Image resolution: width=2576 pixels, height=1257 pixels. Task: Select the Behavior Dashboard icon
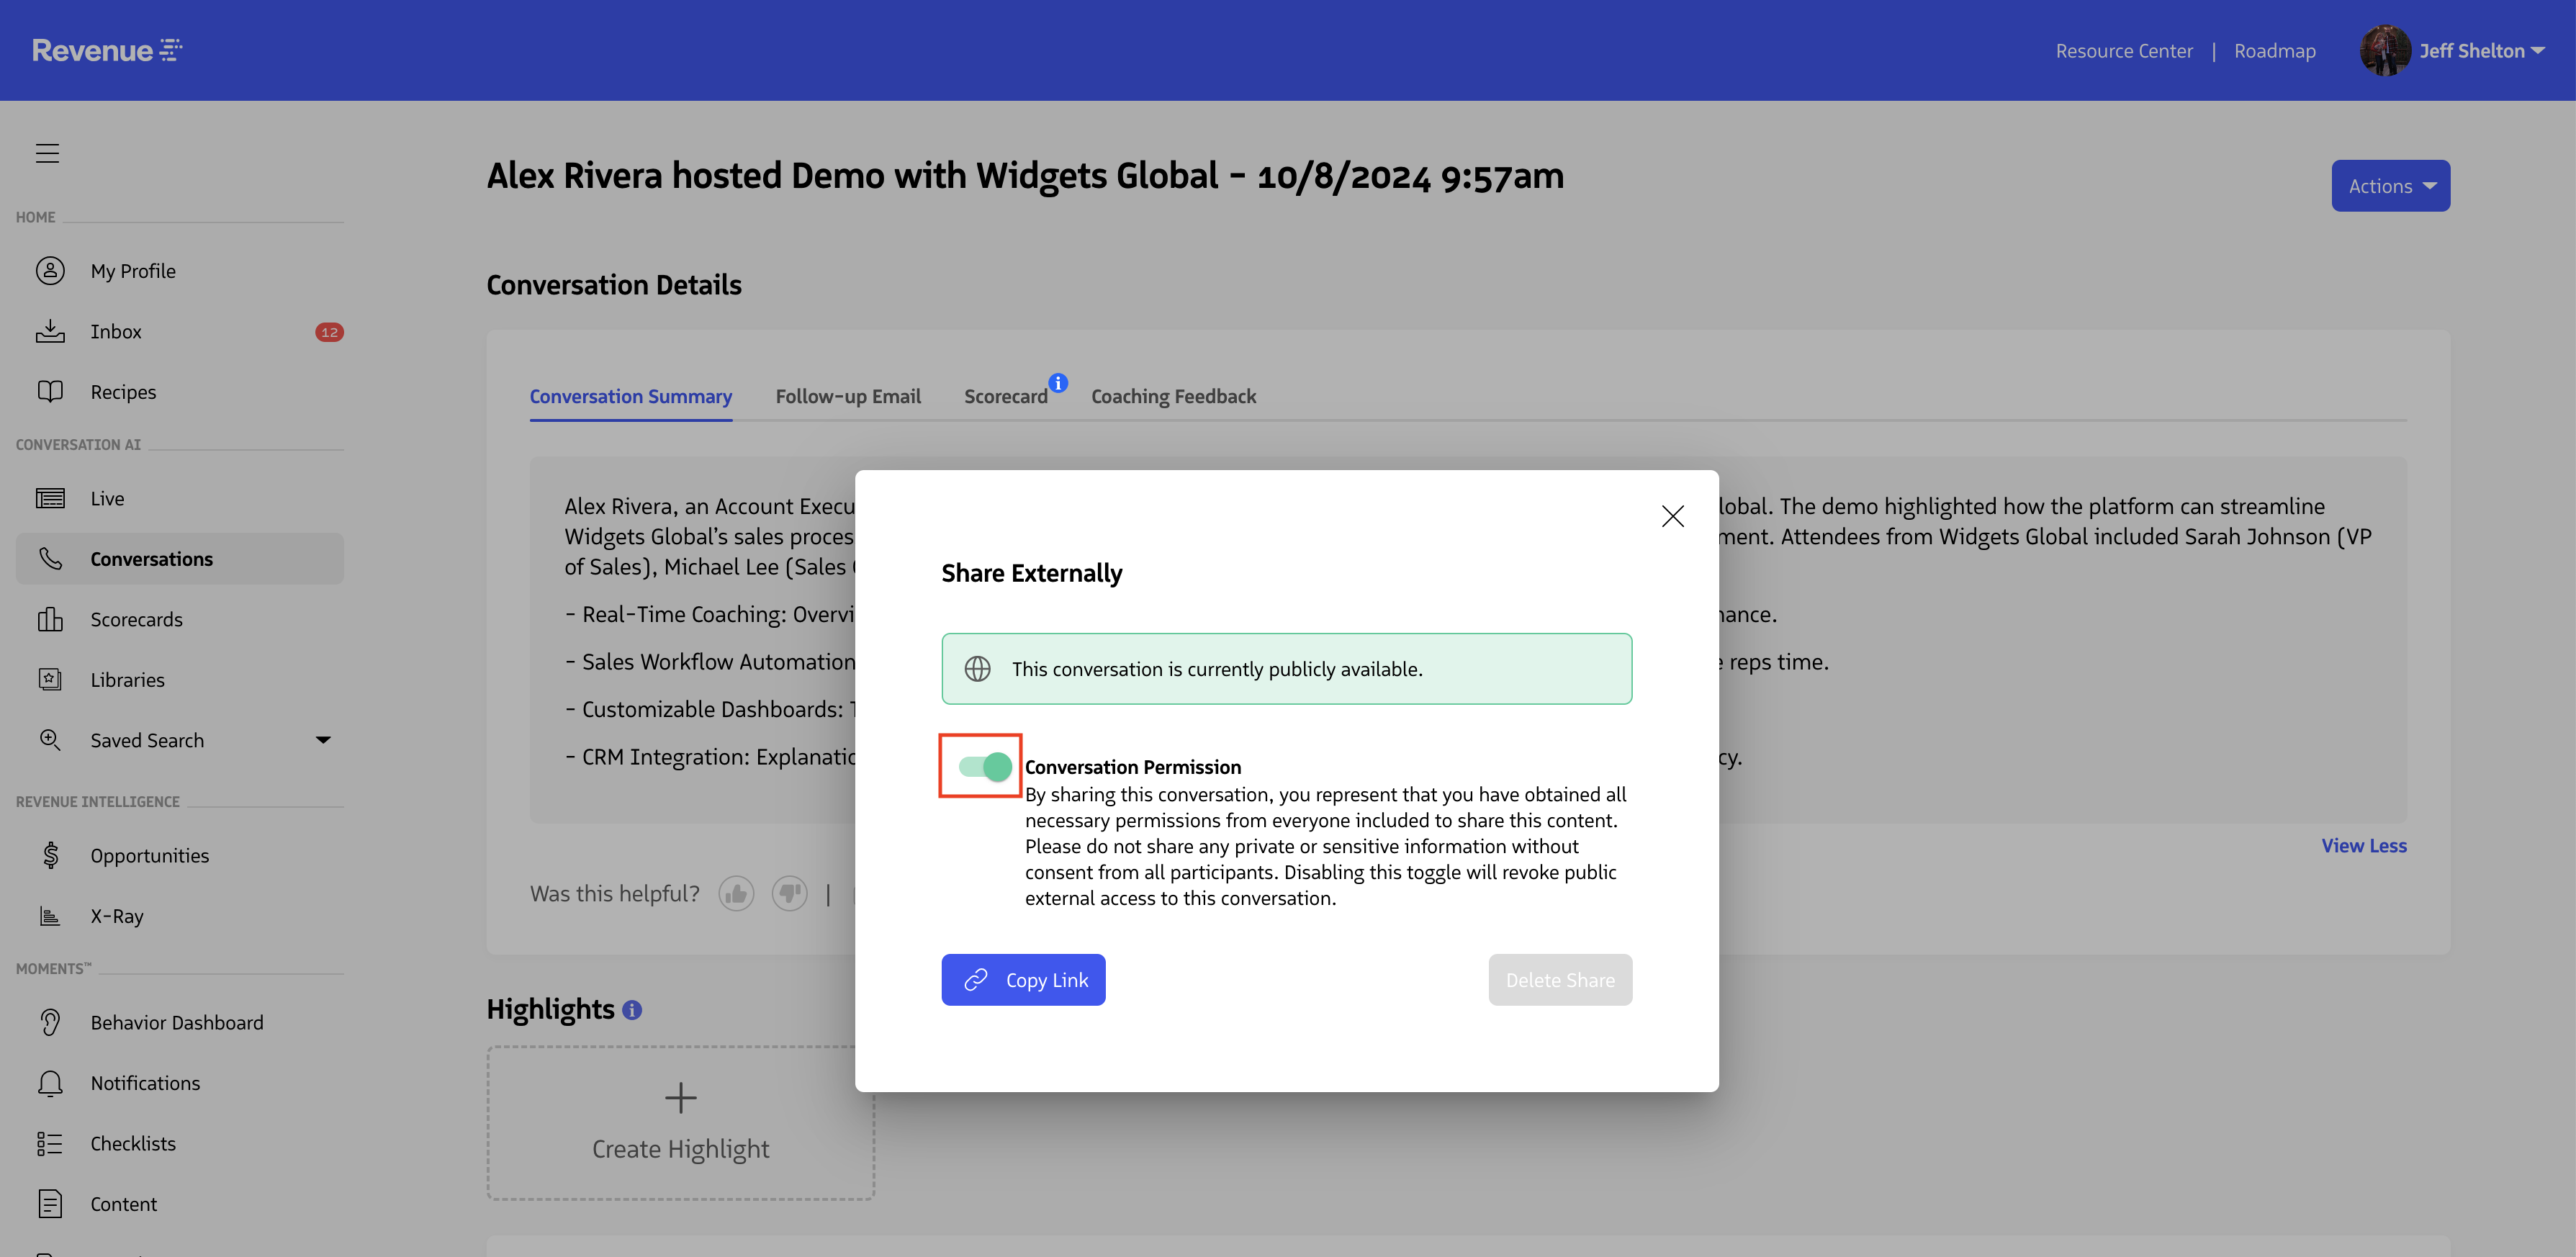click(x=51, y=1022)
